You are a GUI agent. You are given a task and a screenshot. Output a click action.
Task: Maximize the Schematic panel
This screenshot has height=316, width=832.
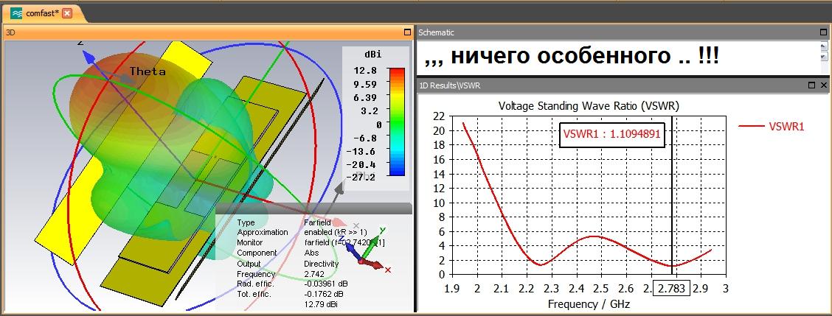click(823, 32)
